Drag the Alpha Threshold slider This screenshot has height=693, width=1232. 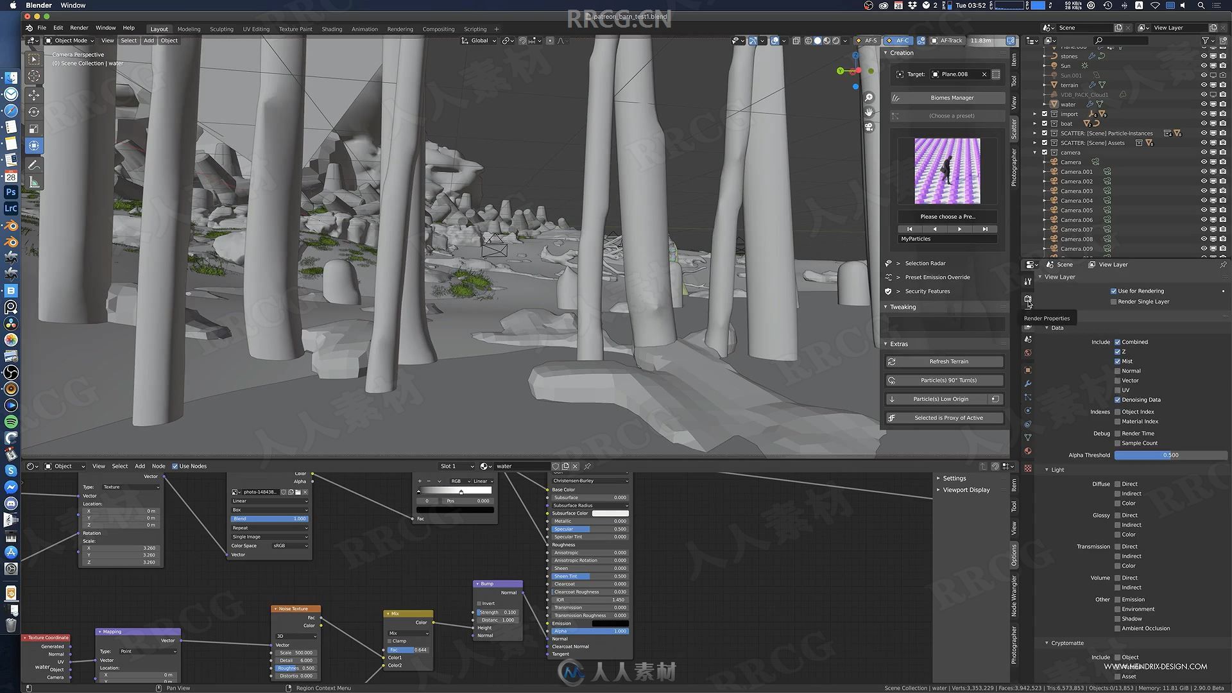pyautogui.click(x=1148, y=455)
